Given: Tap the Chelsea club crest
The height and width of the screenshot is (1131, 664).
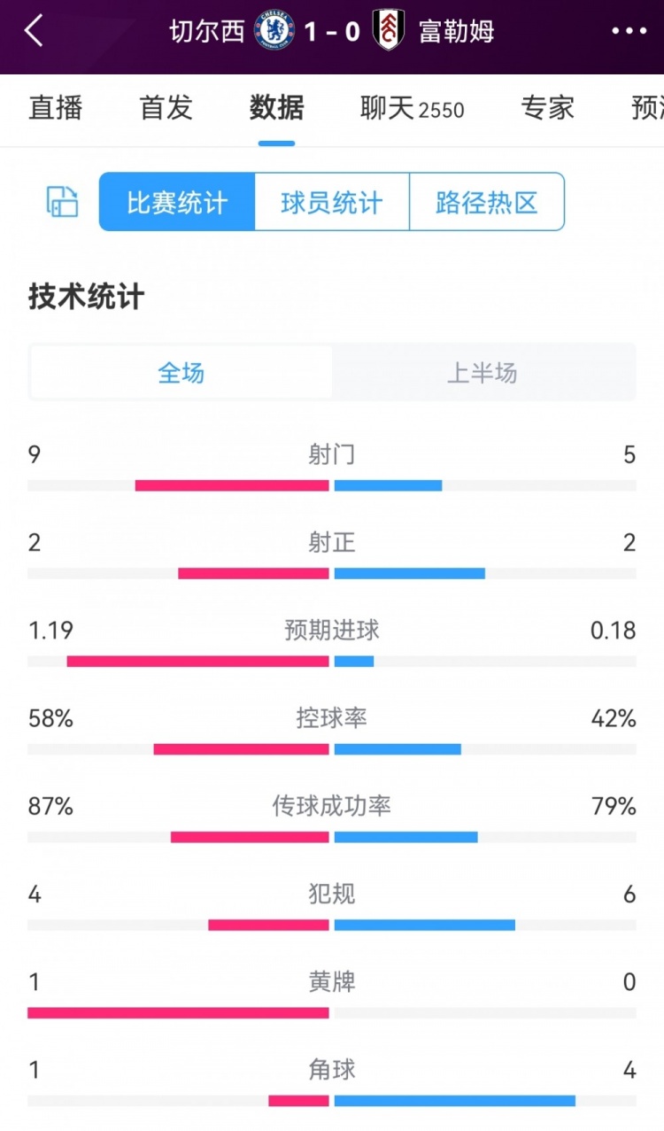Looking at the screenshot, I should pos(274,31).
